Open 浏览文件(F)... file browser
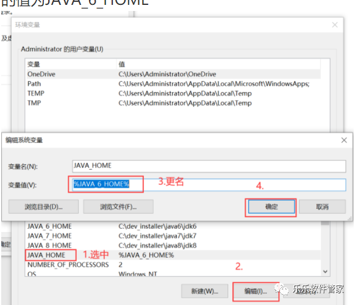The width and height of the screenshot is (355, 305). [x=118, y=207]
